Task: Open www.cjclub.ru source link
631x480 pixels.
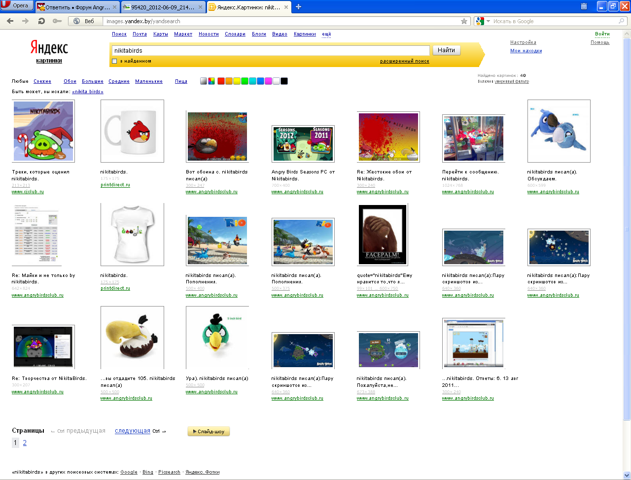Action: [28, 192]
